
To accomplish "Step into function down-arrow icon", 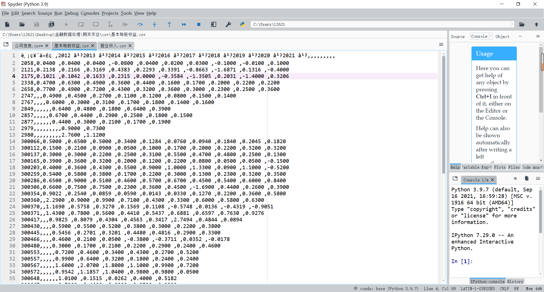I will (155, 24).
